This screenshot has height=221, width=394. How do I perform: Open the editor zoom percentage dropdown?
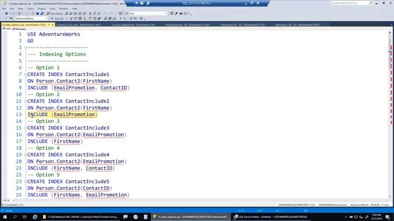13,201
